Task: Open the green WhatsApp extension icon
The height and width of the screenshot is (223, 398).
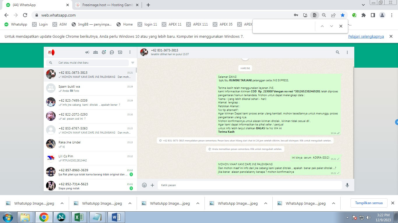Action: point(354,15)
